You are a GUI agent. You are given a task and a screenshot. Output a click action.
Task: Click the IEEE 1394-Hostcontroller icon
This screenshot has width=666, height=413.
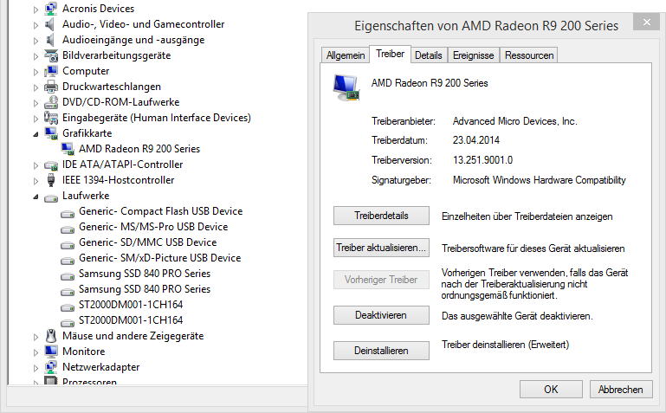(51, 180)
